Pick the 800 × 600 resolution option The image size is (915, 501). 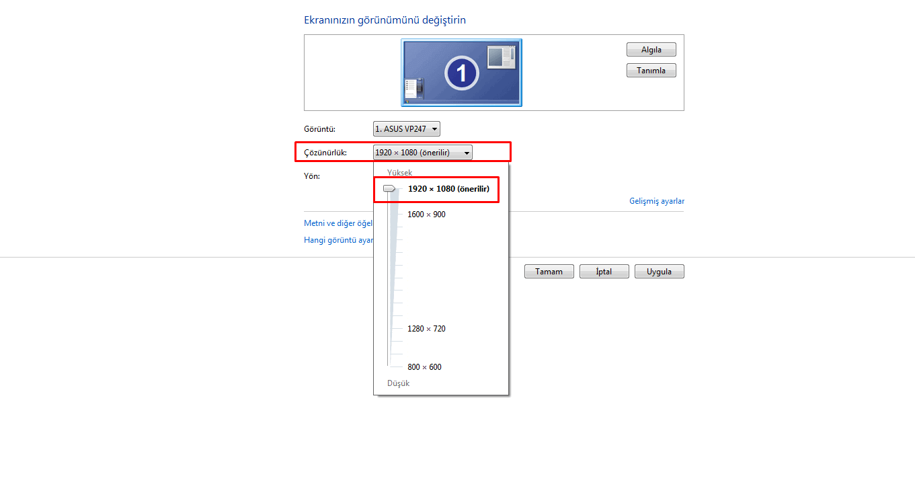424,367
